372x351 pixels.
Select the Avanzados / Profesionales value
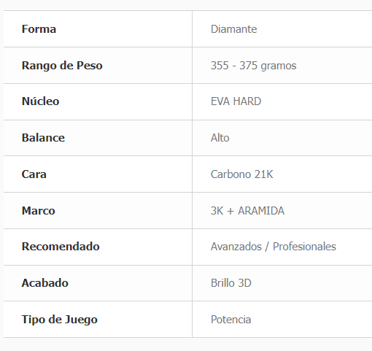point(274,247)
